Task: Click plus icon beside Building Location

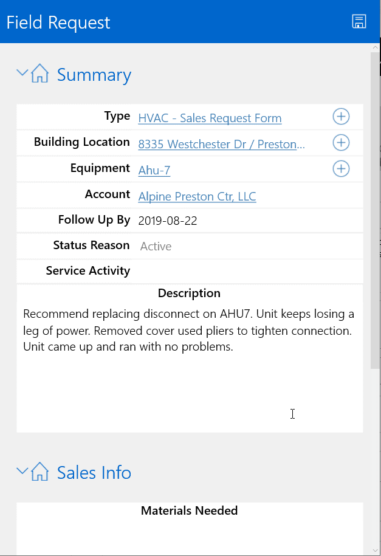Action: point(341,143)
